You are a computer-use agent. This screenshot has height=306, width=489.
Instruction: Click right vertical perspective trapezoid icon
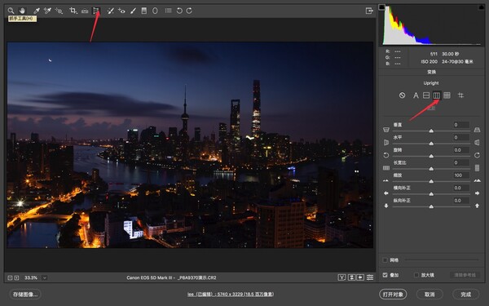click(477, 130)
